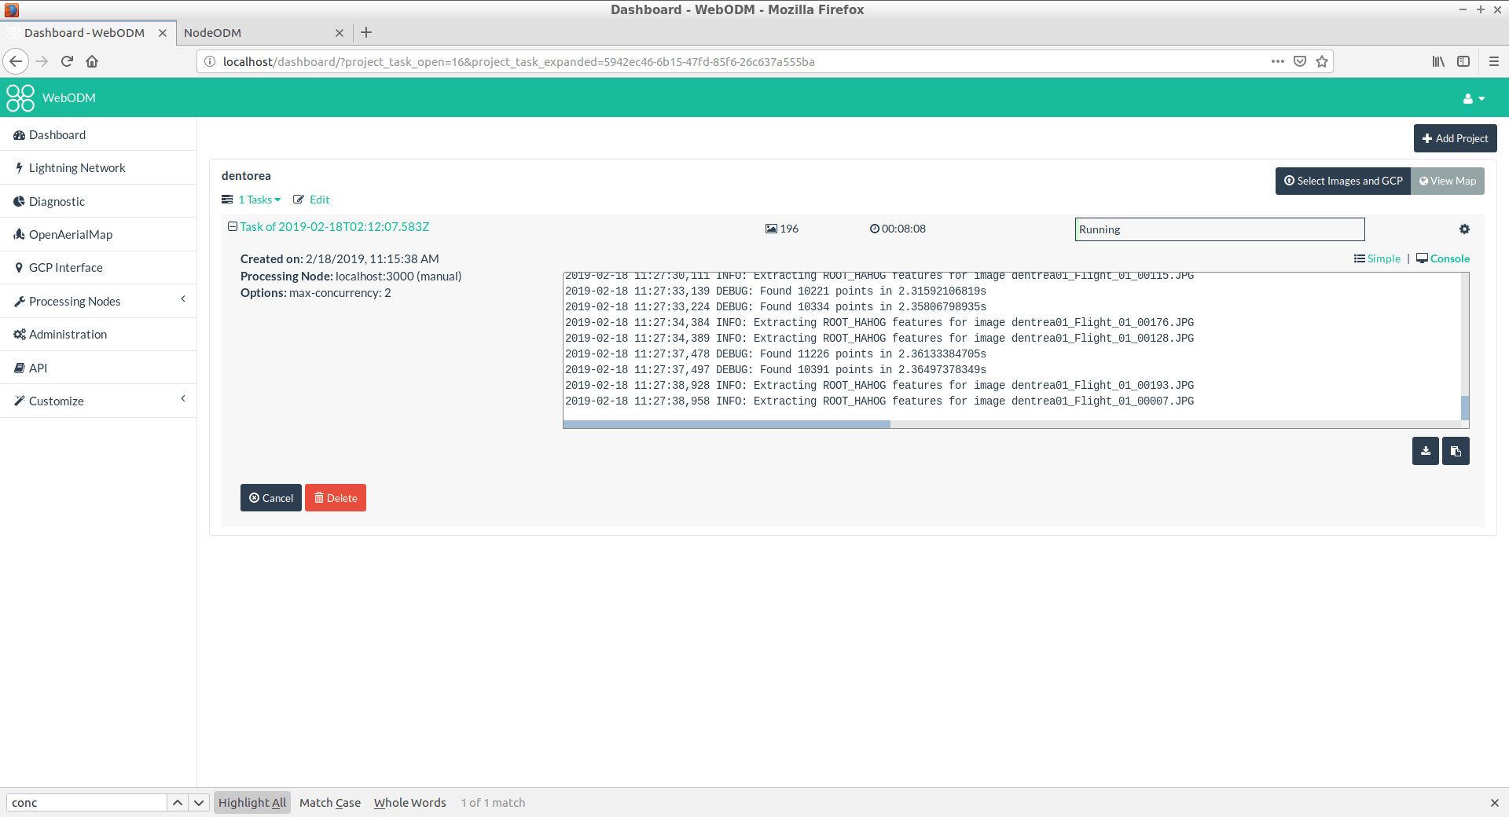Save page to Pocket
The height and width of the screenshot is (817, 1509).
click(x=1300, y=61)
